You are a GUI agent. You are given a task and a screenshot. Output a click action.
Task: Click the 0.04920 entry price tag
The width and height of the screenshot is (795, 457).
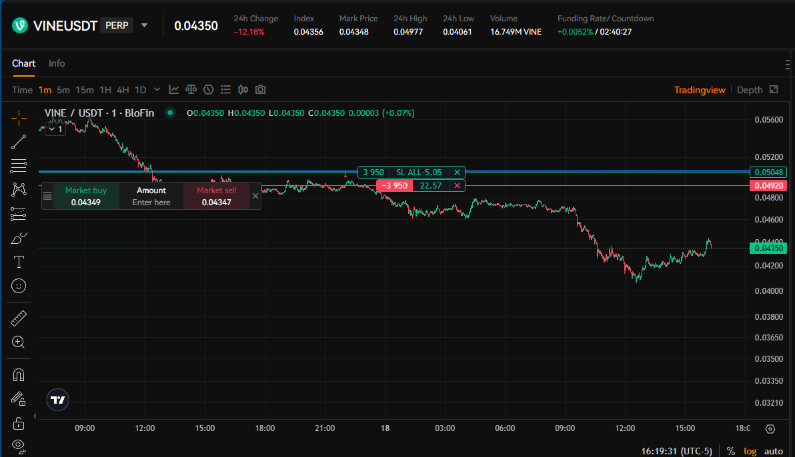coord(768,185)
